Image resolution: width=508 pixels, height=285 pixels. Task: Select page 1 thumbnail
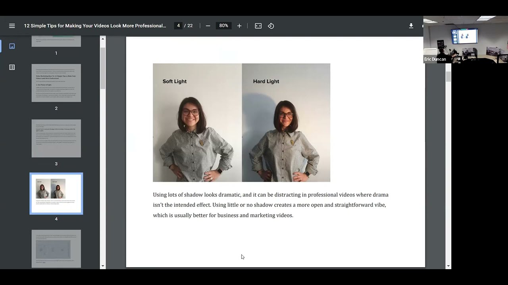pos(56,42)
